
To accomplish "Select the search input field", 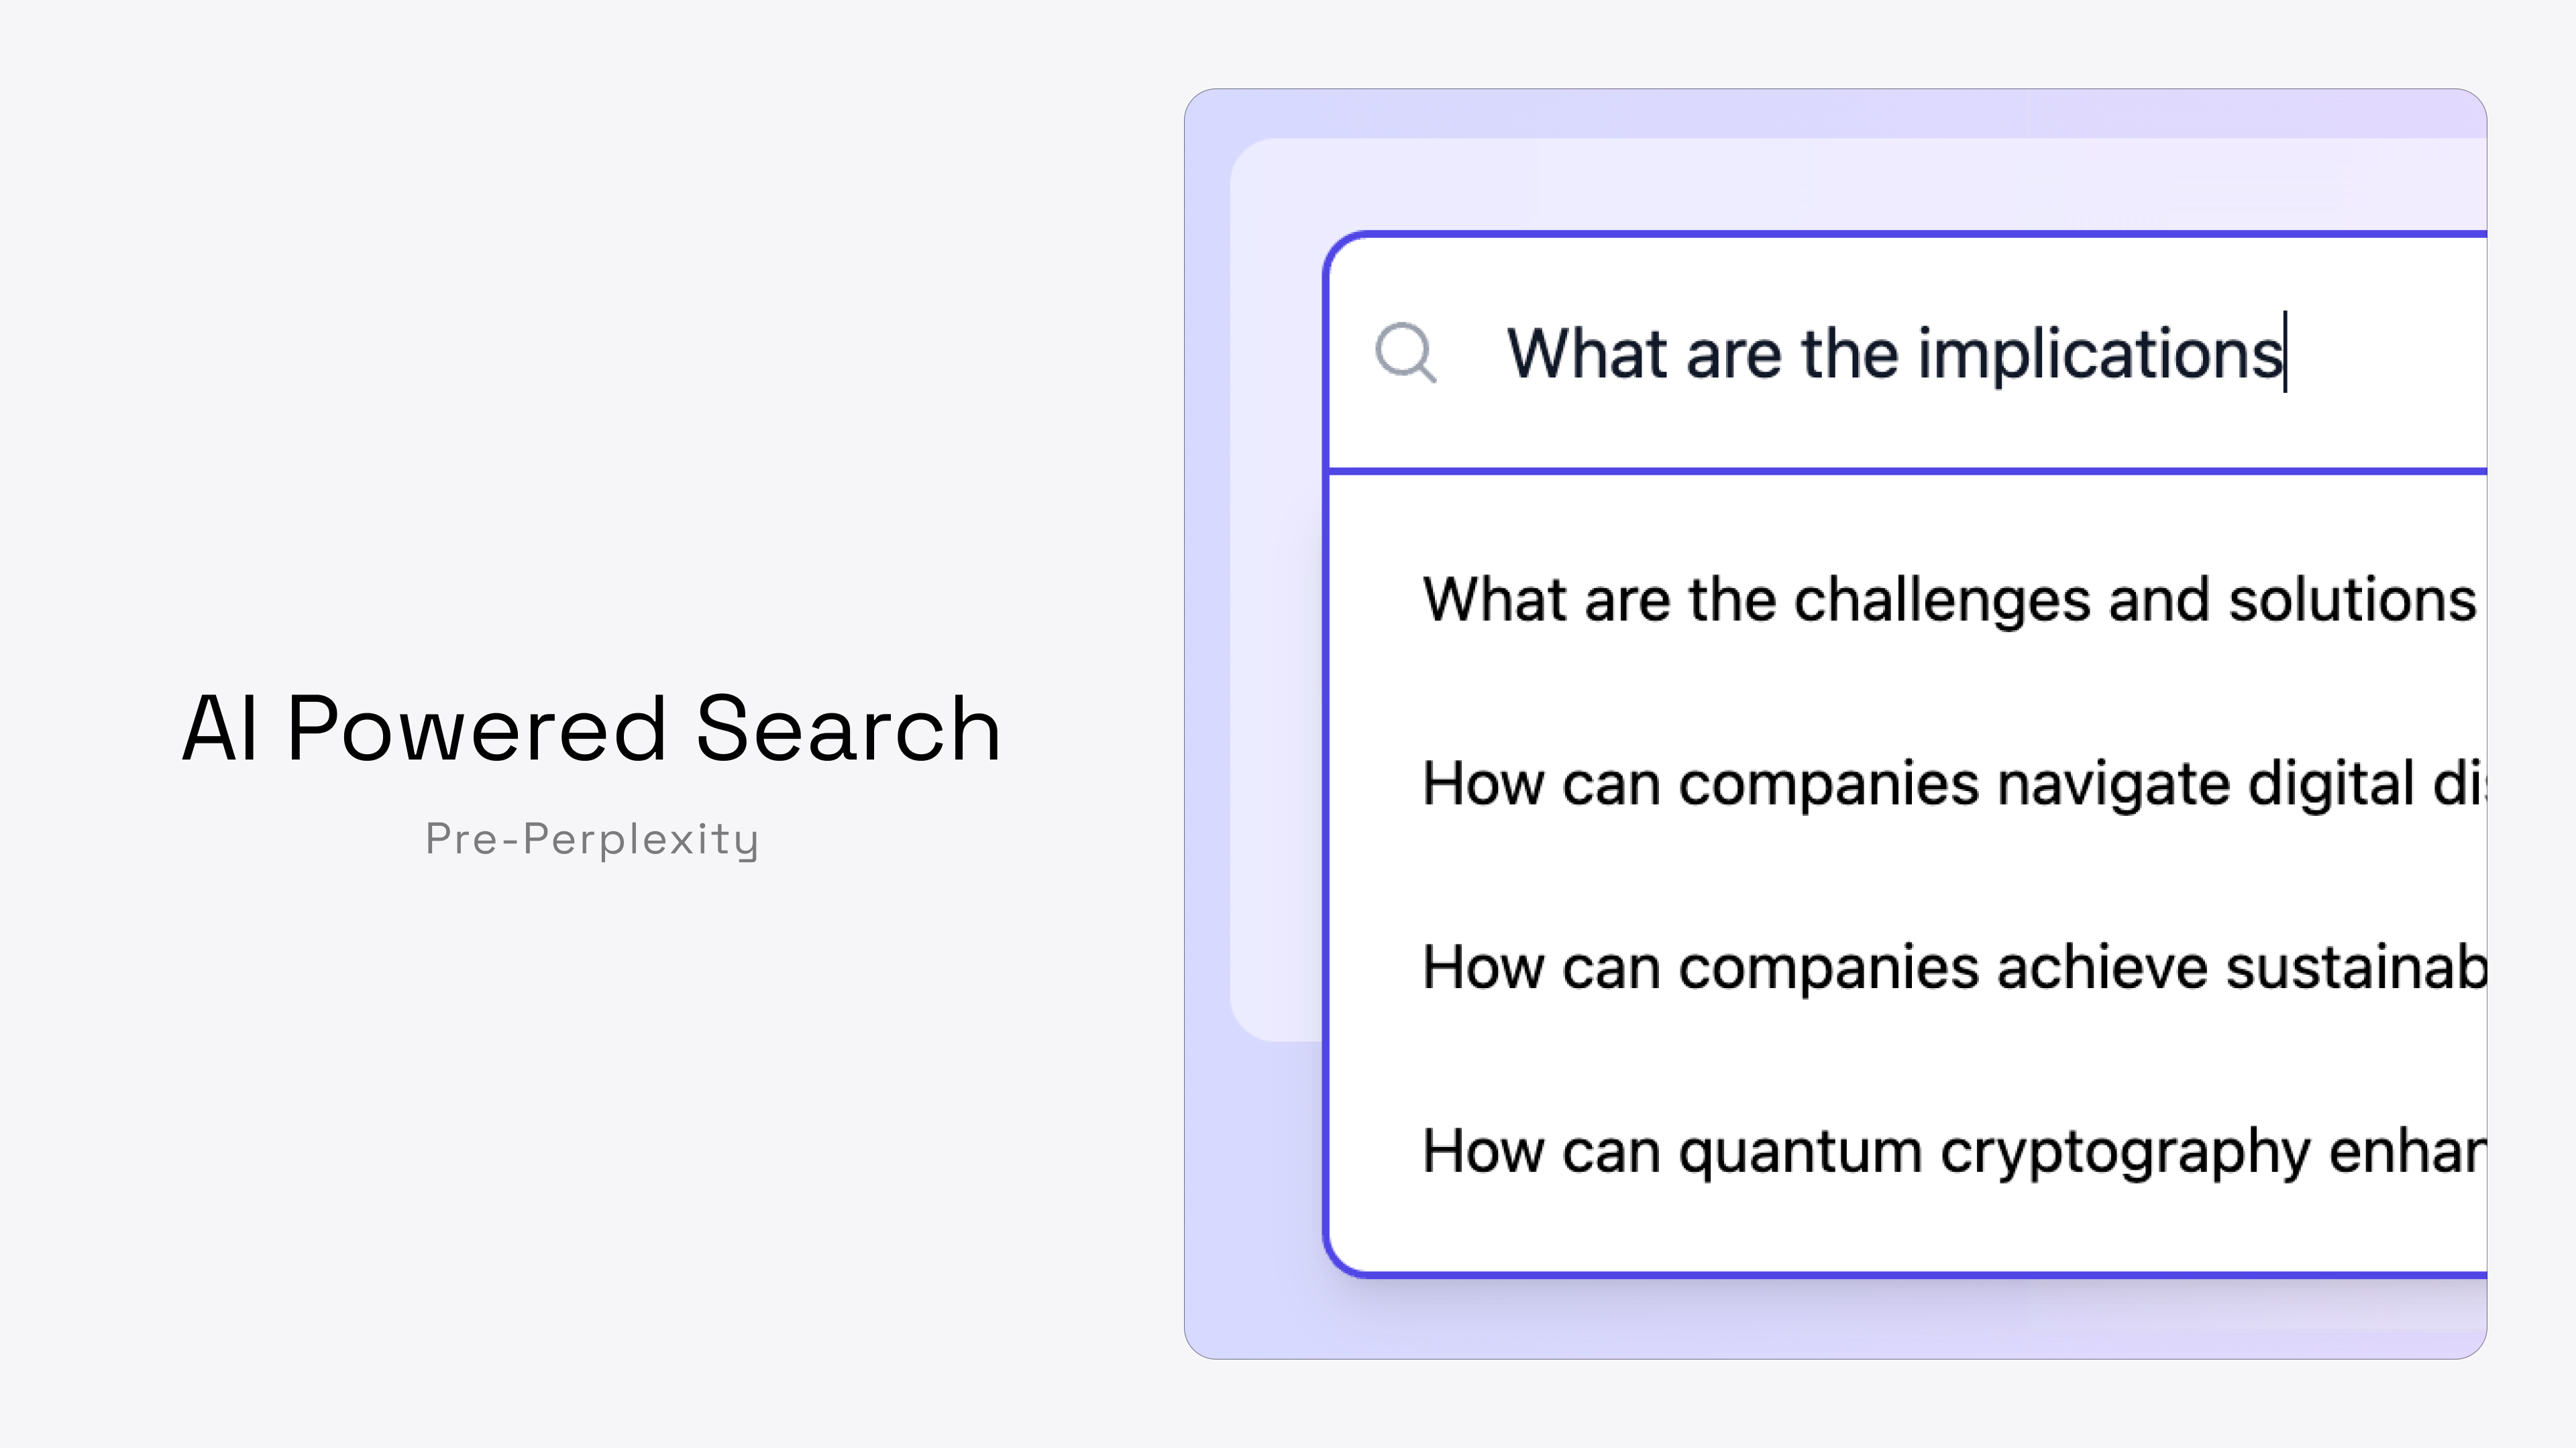I will 1900,352.
